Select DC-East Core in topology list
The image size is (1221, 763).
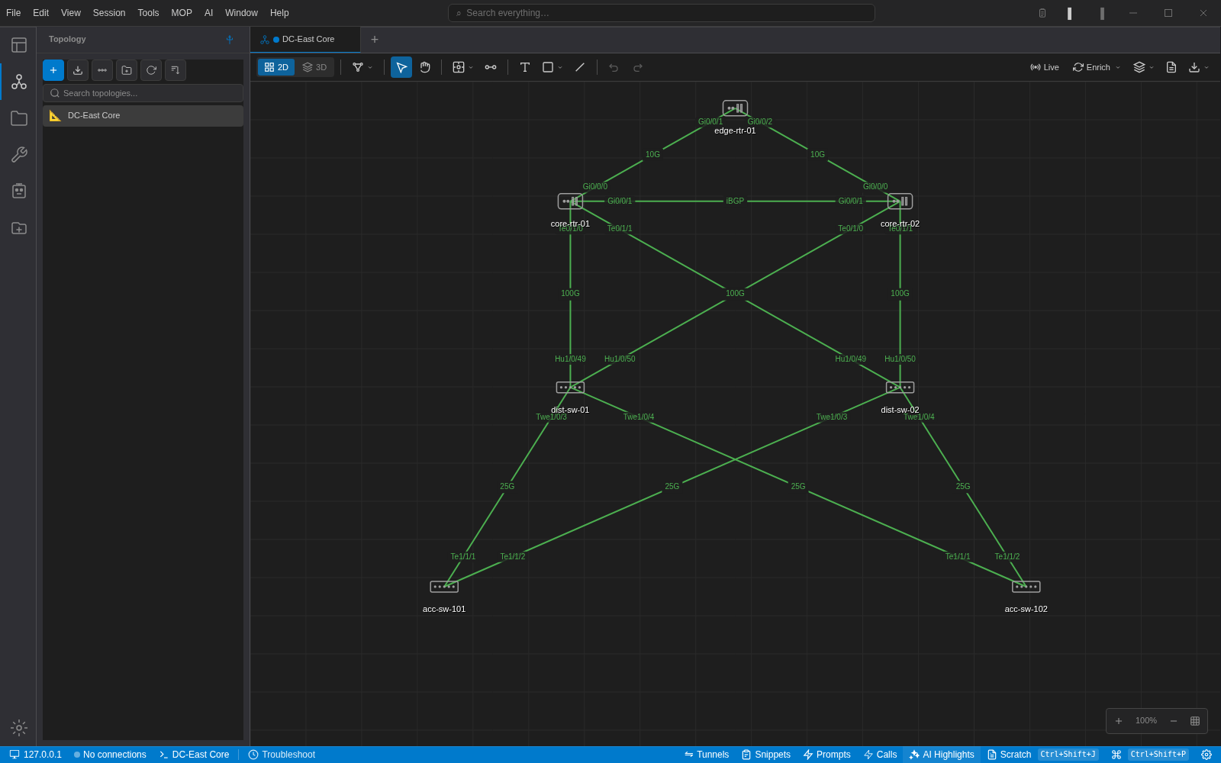click(143, 116)
